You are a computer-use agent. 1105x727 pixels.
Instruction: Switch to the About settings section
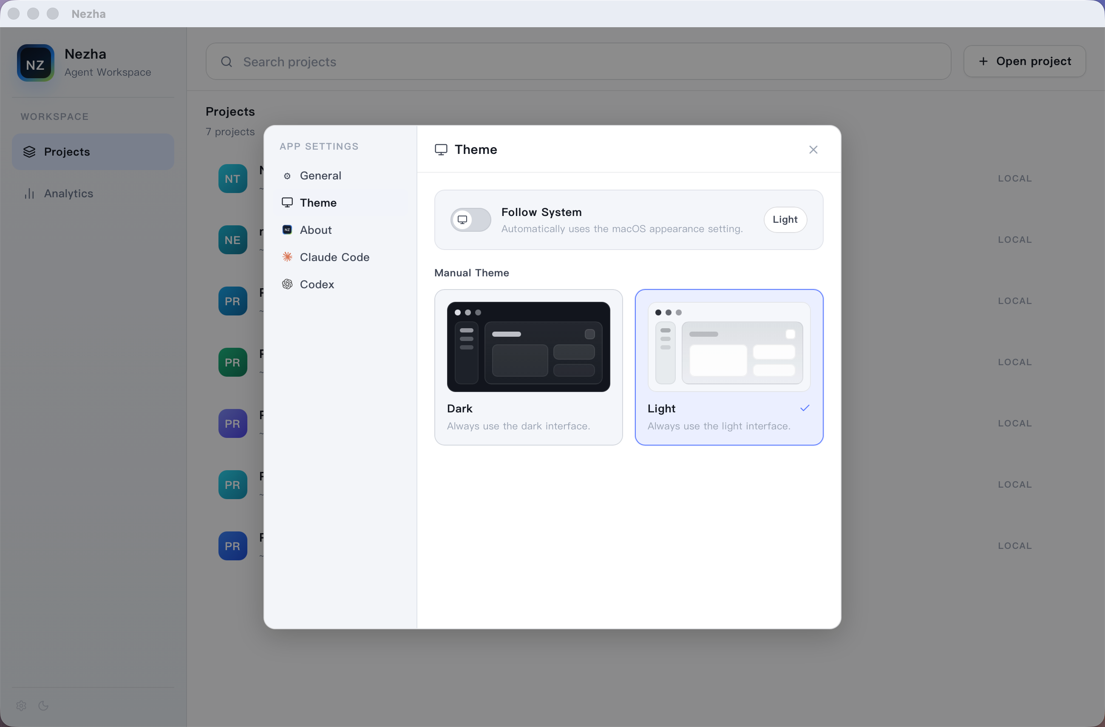(x=315, y=230)
